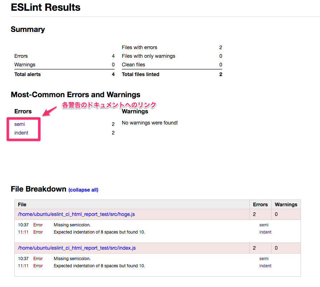Click 'Missing semicolon.' message in hoge.js
The width and height of the screenshot is (320, 287).
(x=72, y=225)
